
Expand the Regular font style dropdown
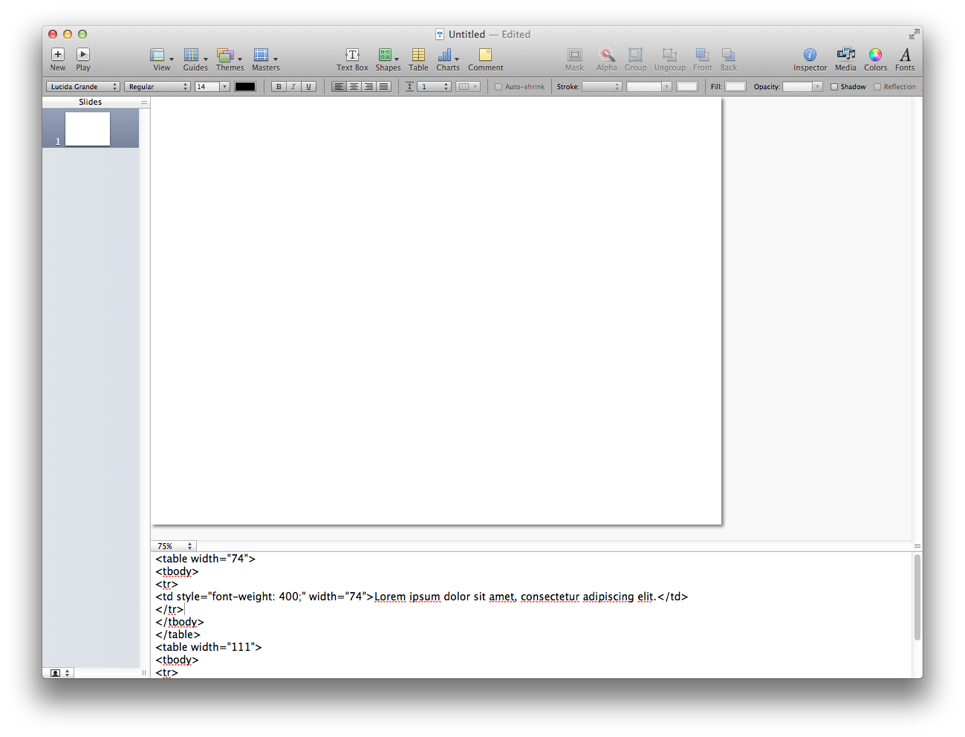[x=157, y=87]
